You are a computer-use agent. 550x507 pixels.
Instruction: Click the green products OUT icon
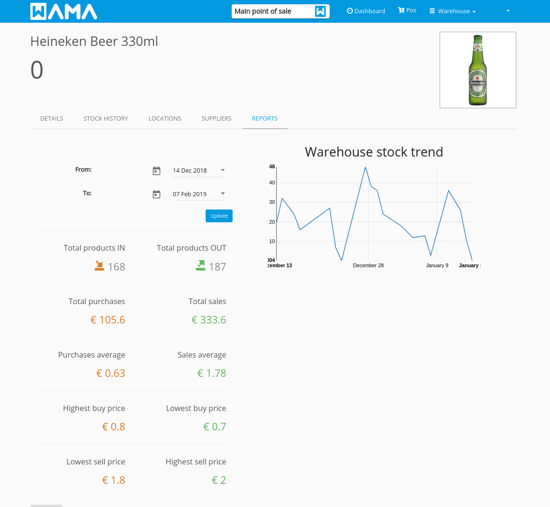coord(200,266)
